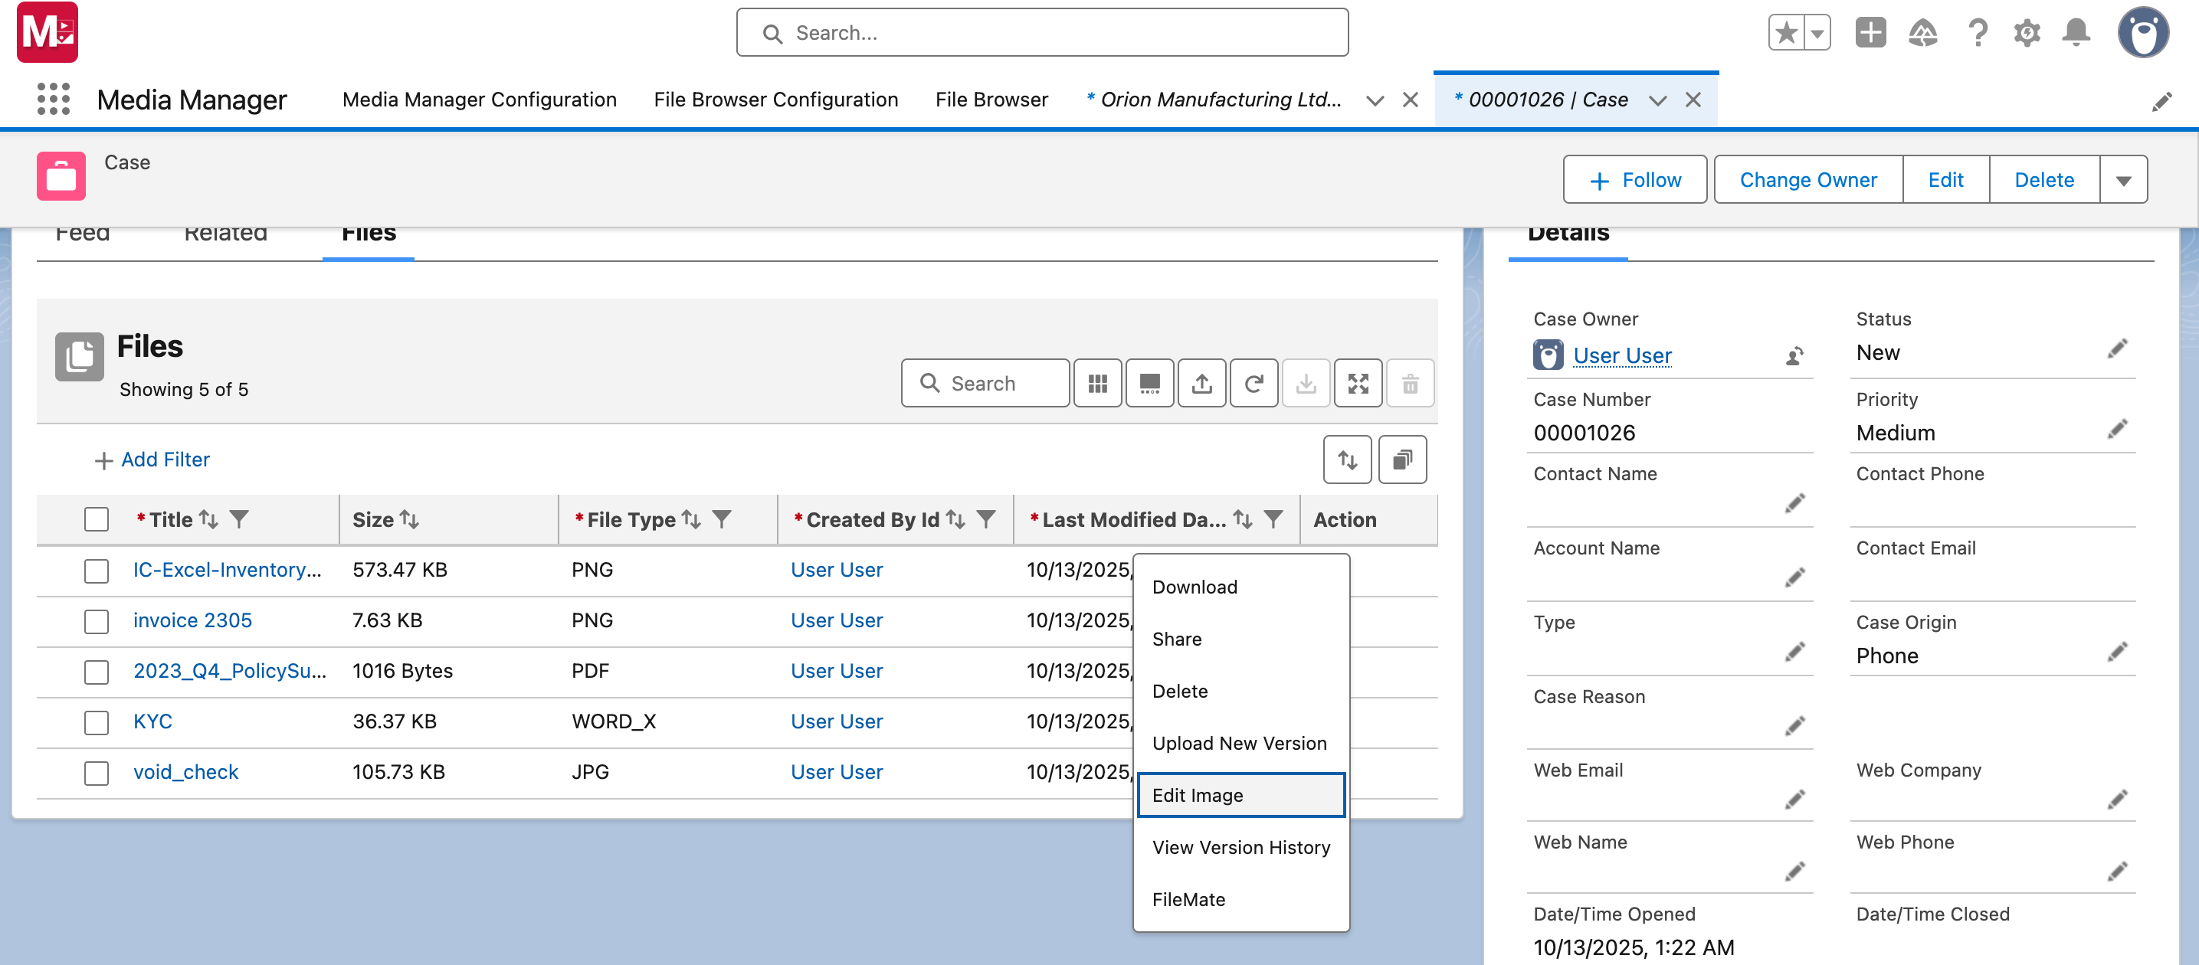Filter the Title column with funnel icon
2199x965 pixels.
pos(239,518)
